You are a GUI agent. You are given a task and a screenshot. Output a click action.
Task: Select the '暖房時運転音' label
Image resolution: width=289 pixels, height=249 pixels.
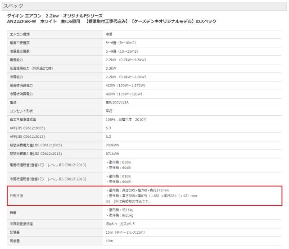pos(48,165)
